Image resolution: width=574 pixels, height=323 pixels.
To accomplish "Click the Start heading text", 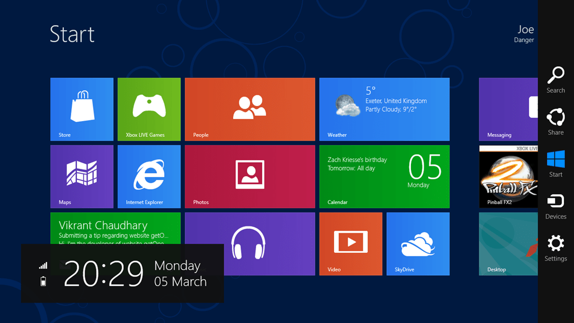I will click(72, 34).
